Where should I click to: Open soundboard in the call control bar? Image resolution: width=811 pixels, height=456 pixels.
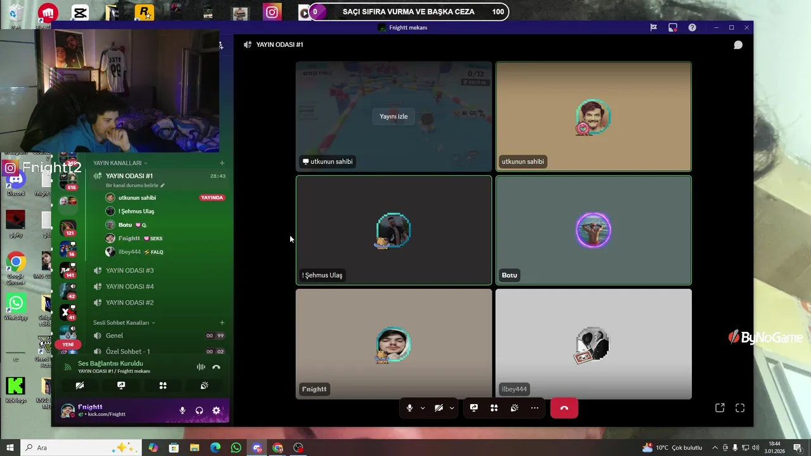click(x=514, y=408)
